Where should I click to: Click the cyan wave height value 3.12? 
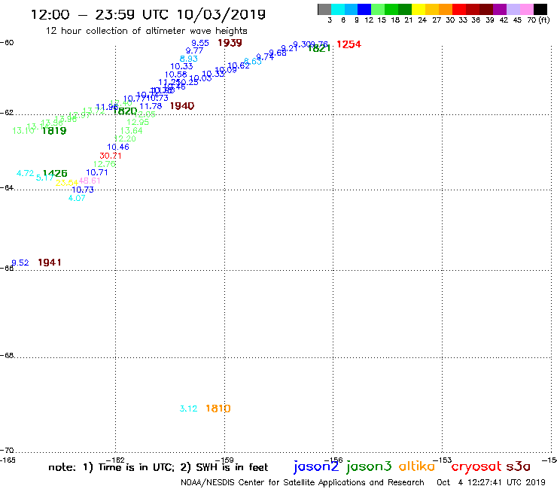pyautogui.click(x=188, y=409)
